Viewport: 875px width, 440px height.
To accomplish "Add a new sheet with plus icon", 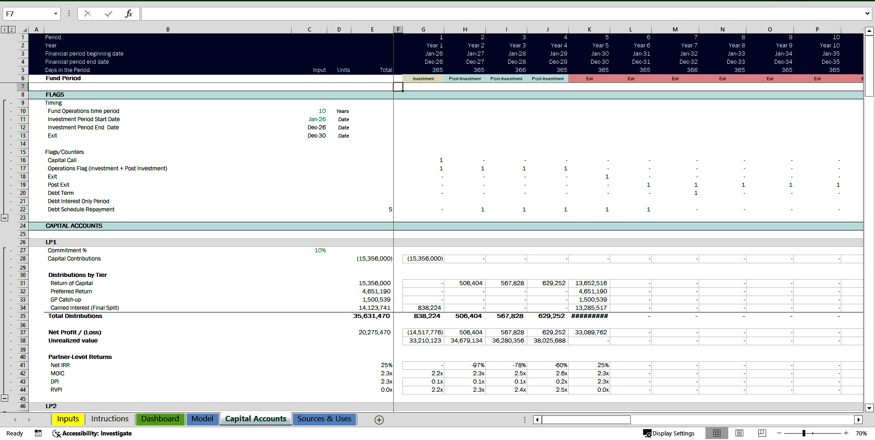I will coord(379,420).
